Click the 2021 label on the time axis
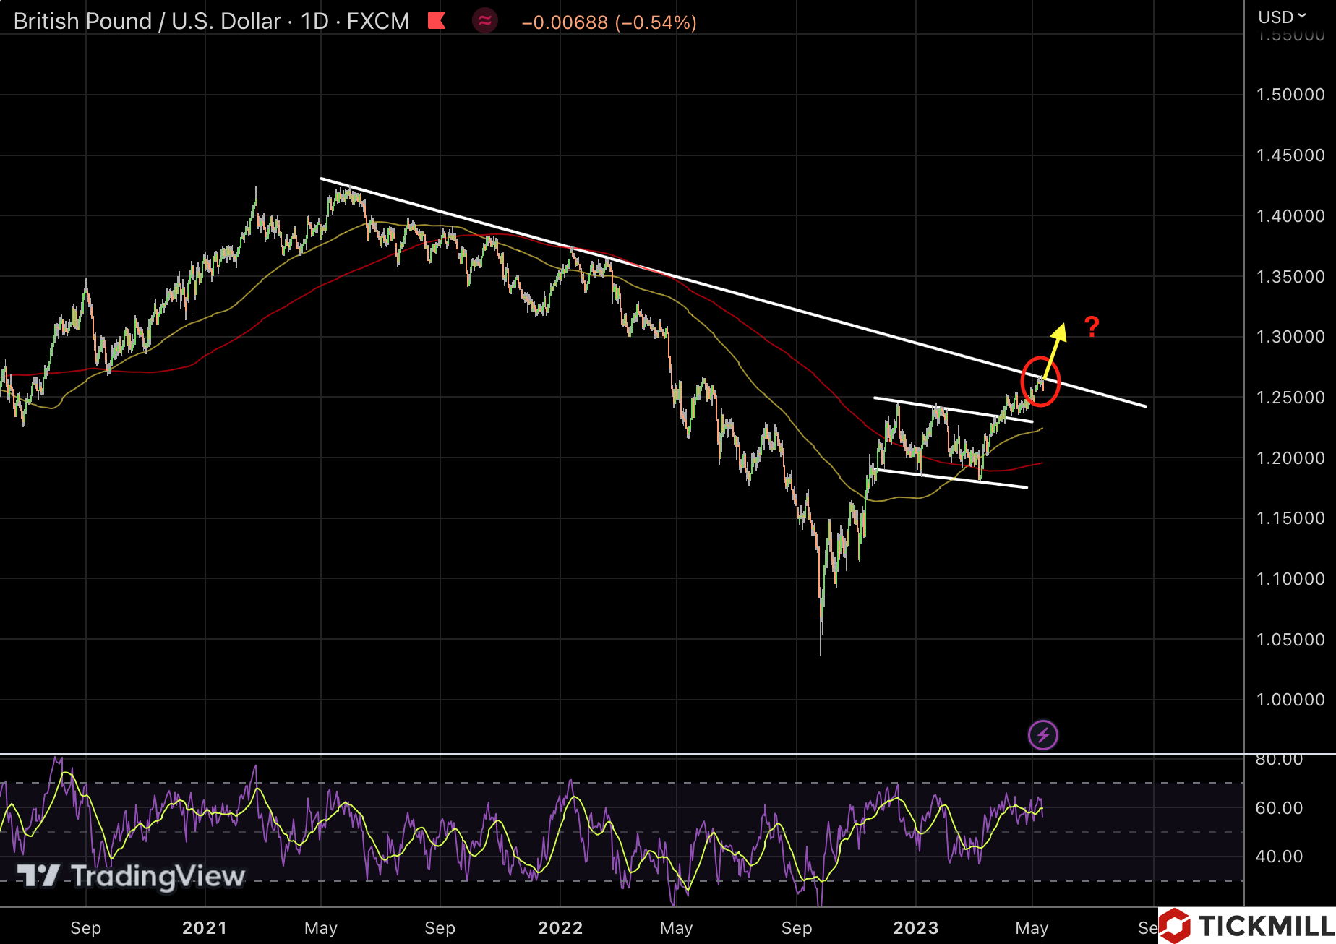The height and width of the screenshot is (944, 1336). click(x=205, y=928)
